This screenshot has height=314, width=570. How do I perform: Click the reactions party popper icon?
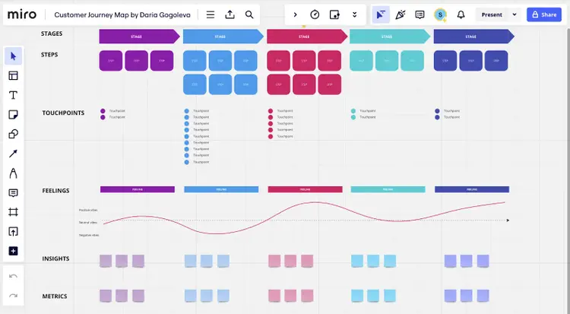tap(401, 14)
